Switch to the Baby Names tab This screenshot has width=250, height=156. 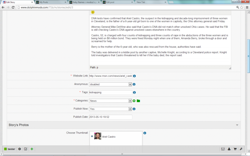pos(84,2)
